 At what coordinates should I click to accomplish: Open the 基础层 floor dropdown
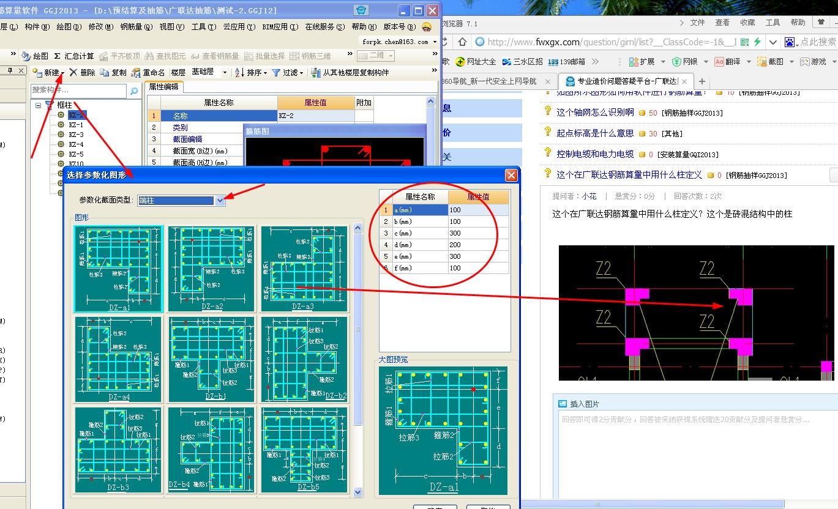pyautogui.click(x=225, y=72)
